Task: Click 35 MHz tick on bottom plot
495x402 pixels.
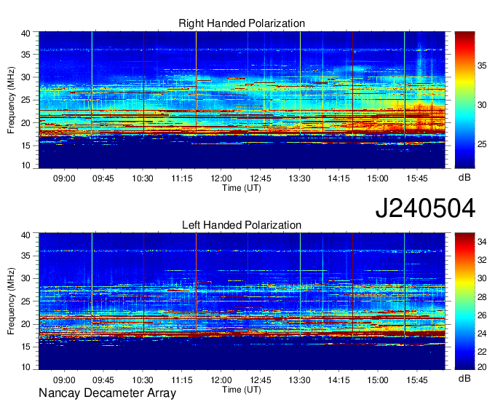Action: coord(25,256)
